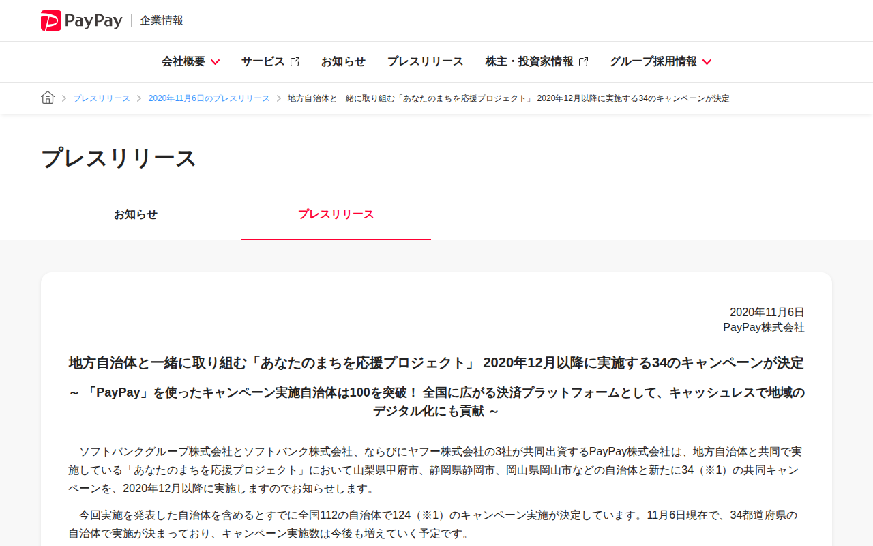Open the 会社概要 menu item
This screenshot has height=546, width=873.
[183, 61]
